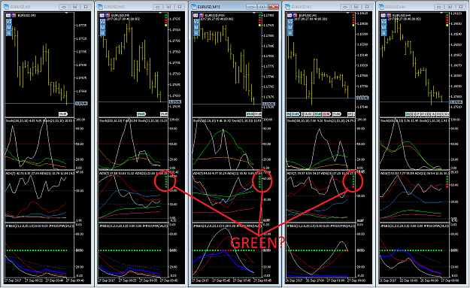Toggle the V2 button in the EURUSD,M1 chart
Screen dimensions: 470x288
pos(9,22)
